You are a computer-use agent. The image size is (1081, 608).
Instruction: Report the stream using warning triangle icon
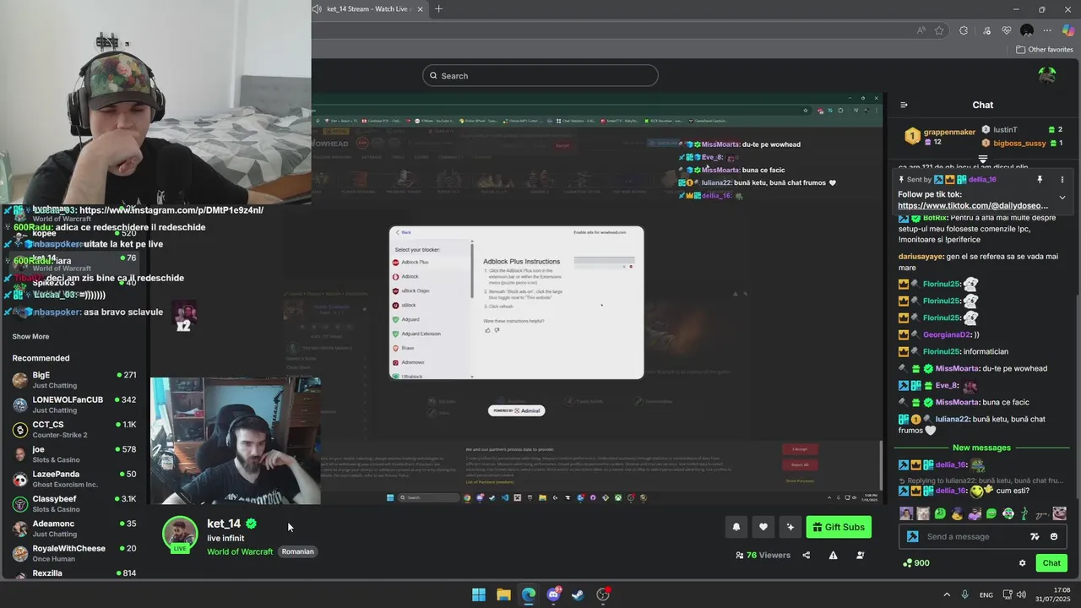(x=834, y=555)
